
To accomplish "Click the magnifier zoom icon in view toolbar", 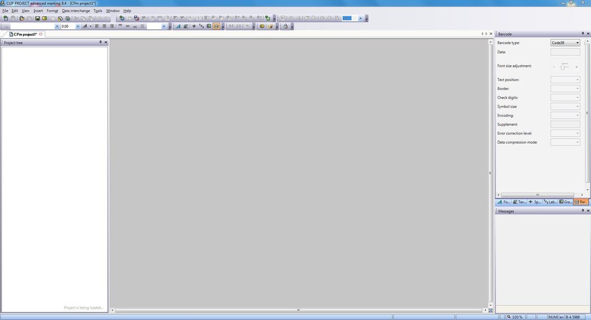I will 314,18.
